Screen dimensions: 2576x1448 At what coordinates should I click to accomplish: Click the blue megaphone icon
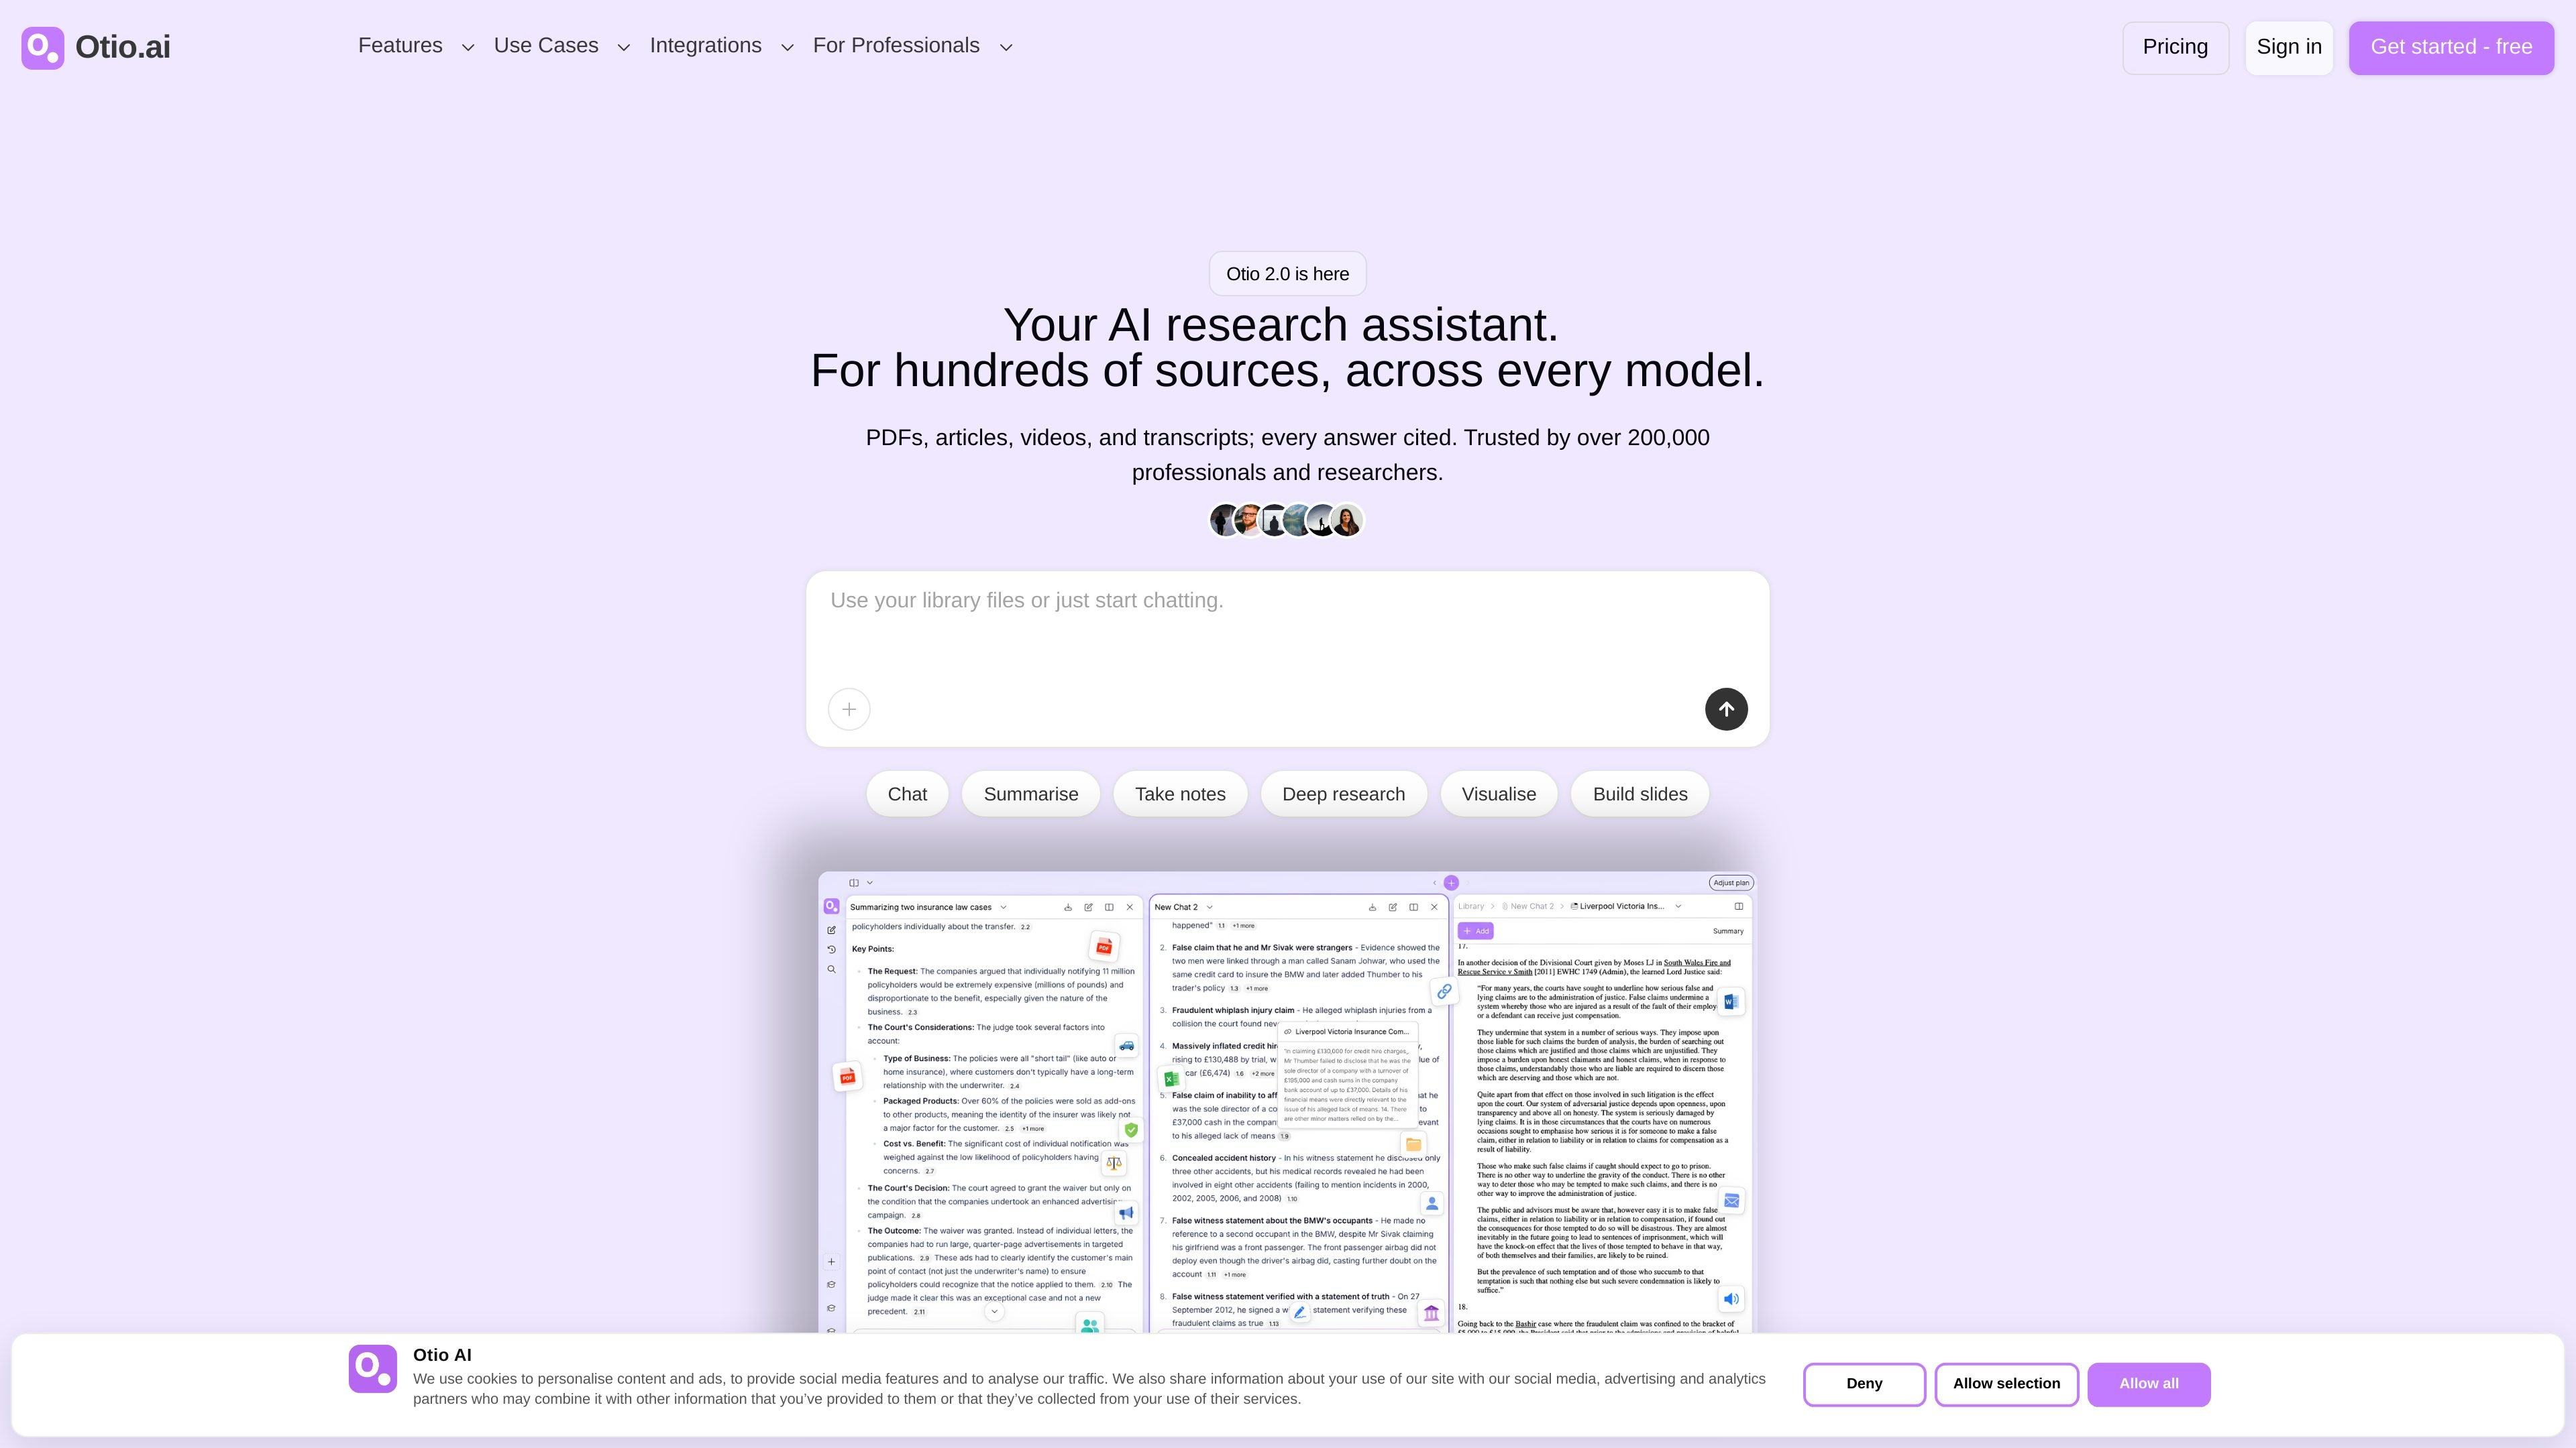click(1127, 1213)
